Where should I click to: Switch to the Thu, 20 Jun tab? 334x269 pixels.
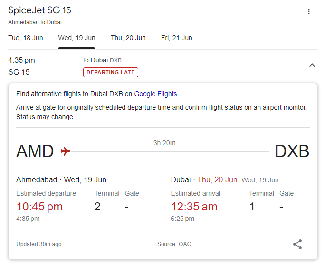click(x=128, y=38)
